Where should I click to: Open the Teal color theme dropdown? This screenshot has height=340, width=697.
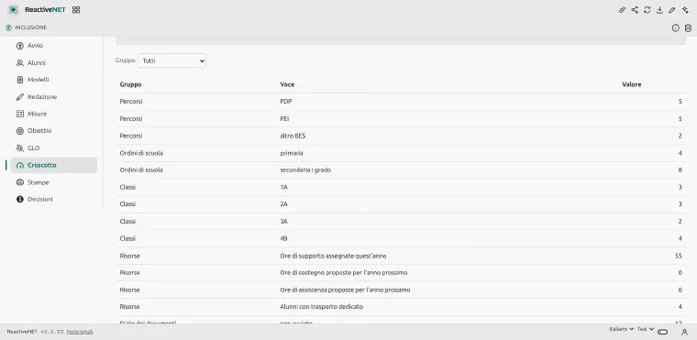click(x=646, y=329)
